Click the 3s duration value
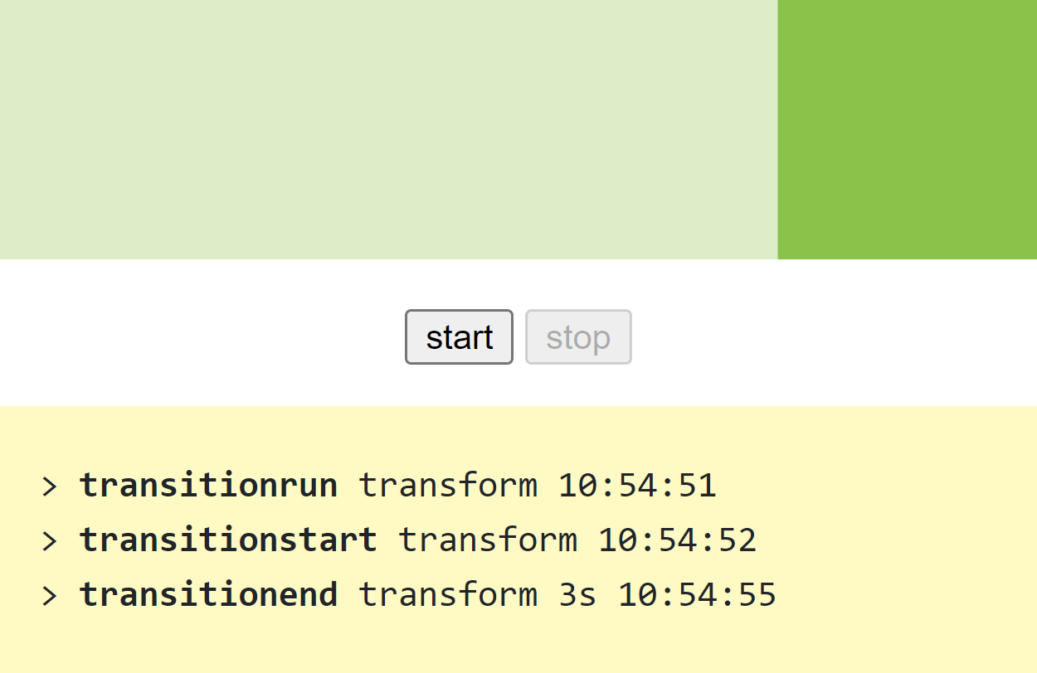Screen dimensions: 1037x673 (x=577, y=595)
